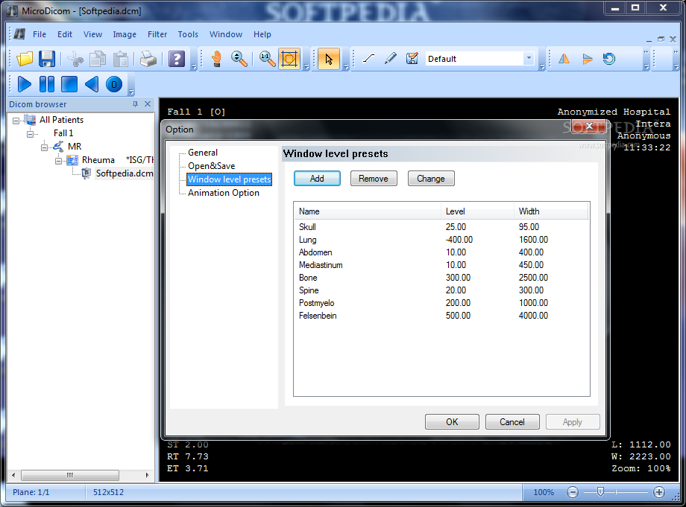Select the pencil annotation tool
Viewport: 686px width, 507px height.
pyautogui.click(x=390, y=59)
